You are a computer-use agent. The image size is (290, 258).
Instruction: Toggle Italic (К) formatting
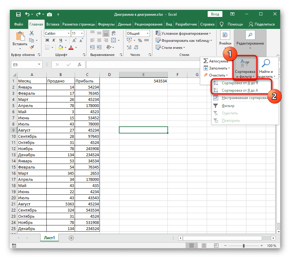point(54,40)
